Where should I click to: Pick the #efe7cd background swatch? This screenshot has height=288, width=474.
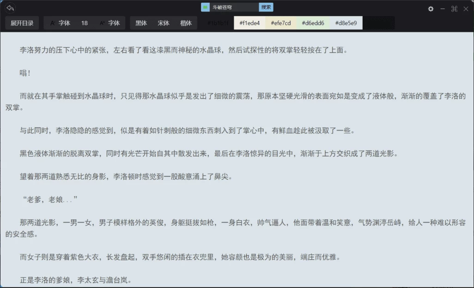click(x=281, y=23)
